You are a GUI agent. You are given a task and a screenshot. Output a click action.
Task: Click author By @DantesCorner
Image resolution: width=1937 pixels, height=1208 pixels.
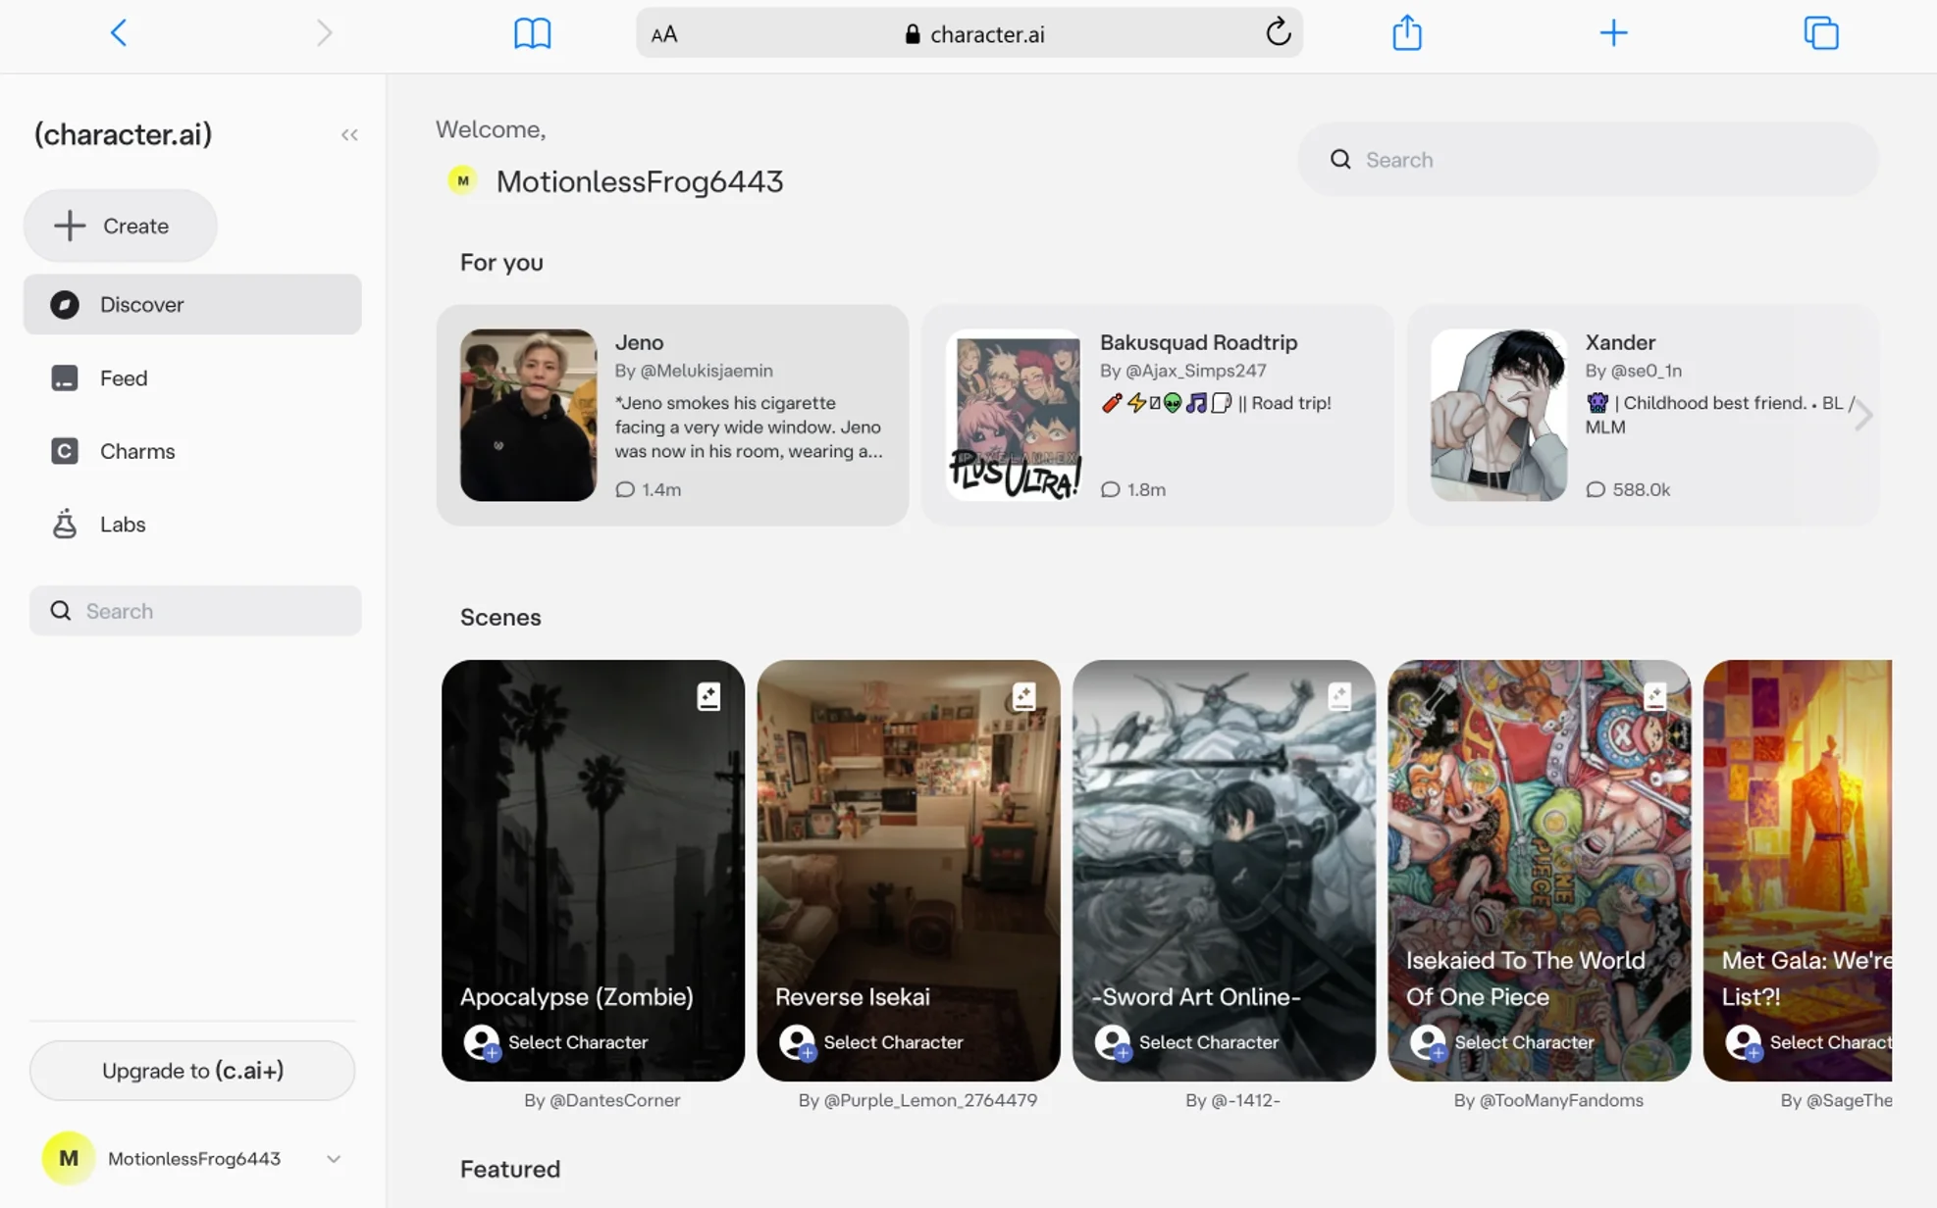coord(602,1100)
